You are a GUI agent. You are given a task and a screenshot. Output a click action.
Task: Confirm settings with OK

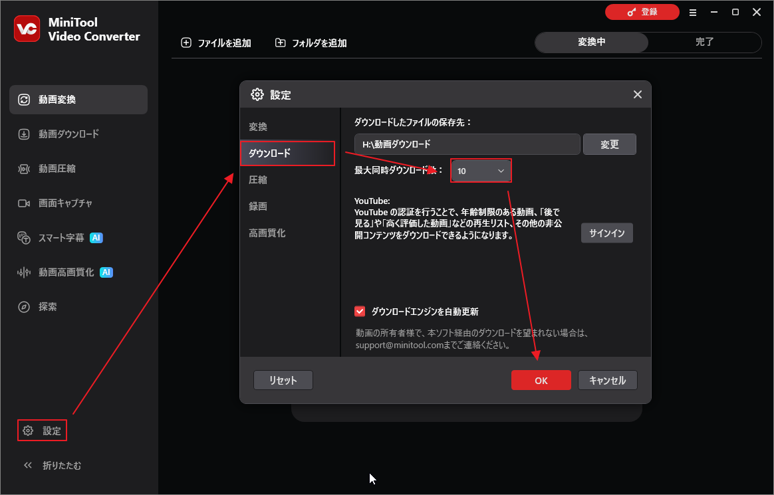point(541,380)
